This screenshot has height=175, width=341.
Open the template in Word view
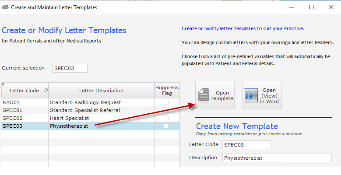pos(262,96)
